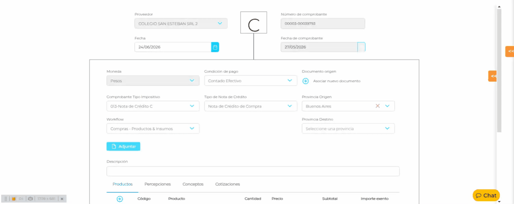The height and width of the screenshot is (204, 514).
Task: Click the Adjuntar button
Action: click(x=123, y=146)
